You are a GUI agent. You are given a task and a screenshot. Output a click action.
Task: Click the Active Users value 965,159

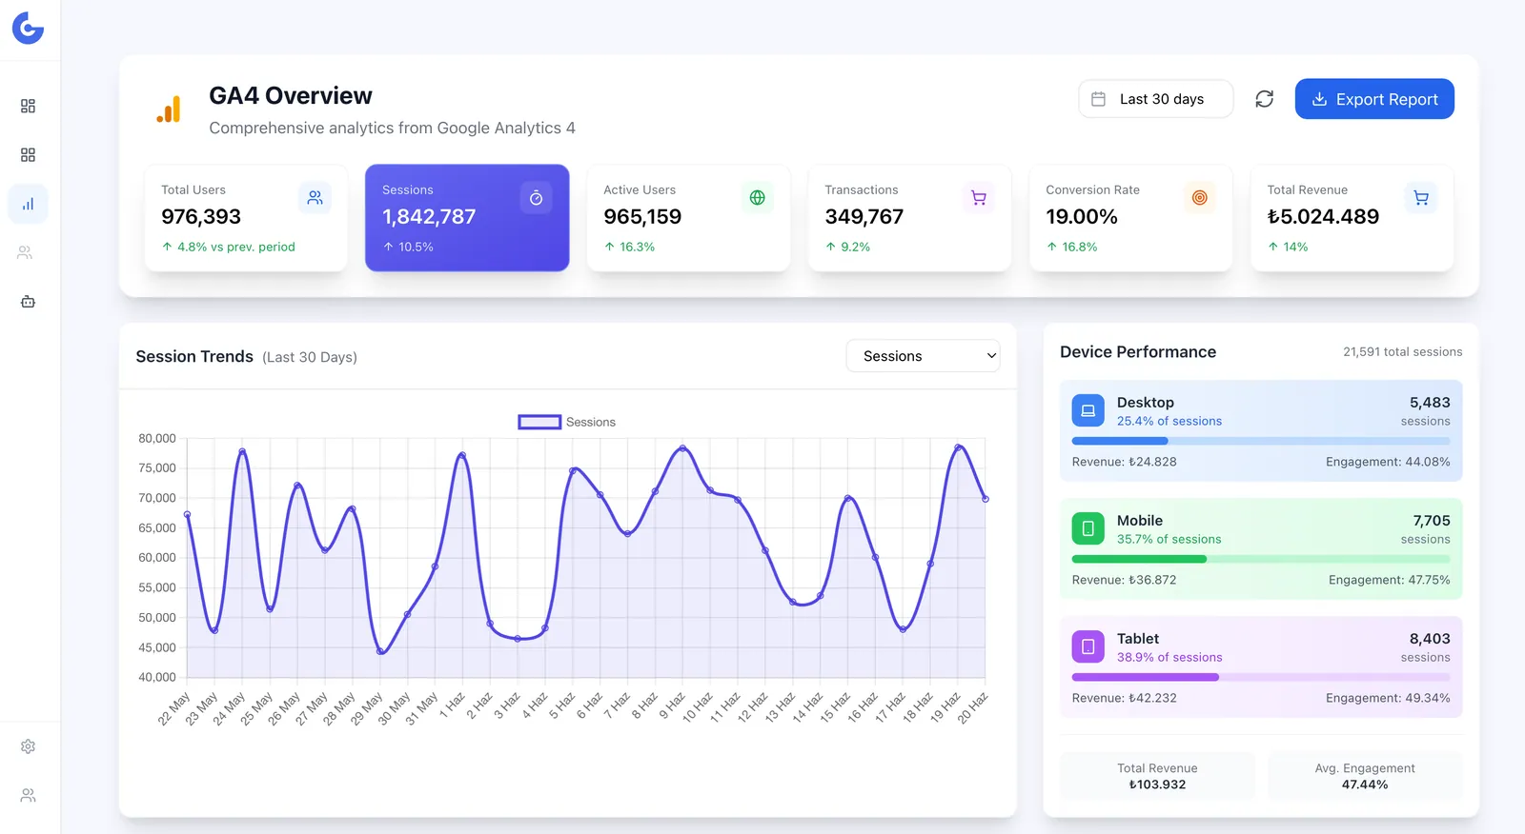coord(642,217)
